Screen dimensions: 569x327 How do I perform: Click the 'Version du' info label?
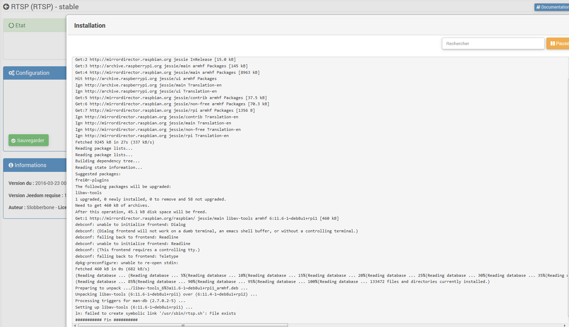[x=21, y=183]
